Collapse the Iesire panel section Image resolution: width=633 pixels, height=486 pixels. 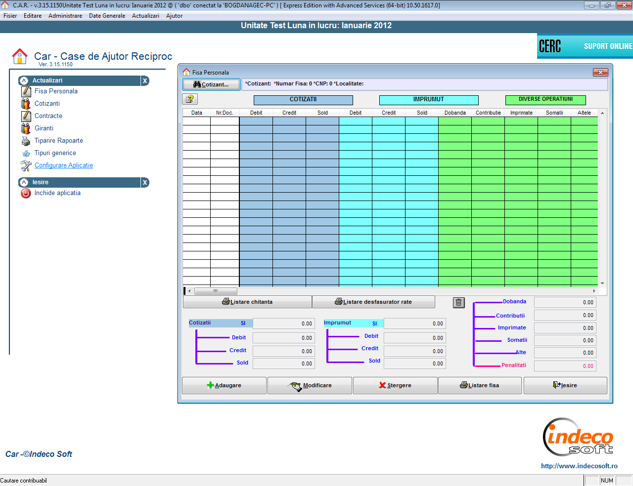click(x=24, y=182)
